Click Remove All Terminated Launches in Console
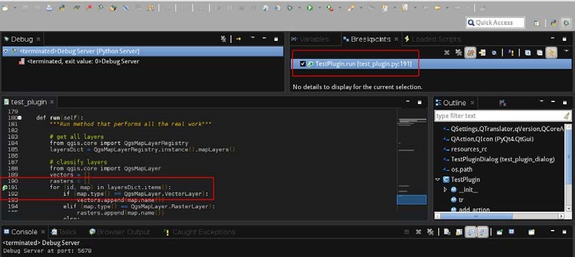The height and width of the screenshot is (257, 575). pyautogui.click(x=430, y=232)
